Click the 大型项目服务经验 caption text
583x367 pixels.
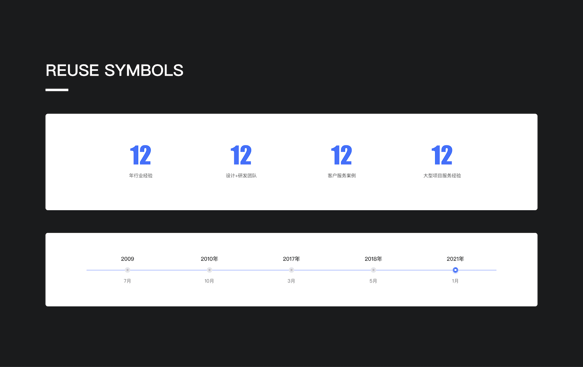[442, 175]
